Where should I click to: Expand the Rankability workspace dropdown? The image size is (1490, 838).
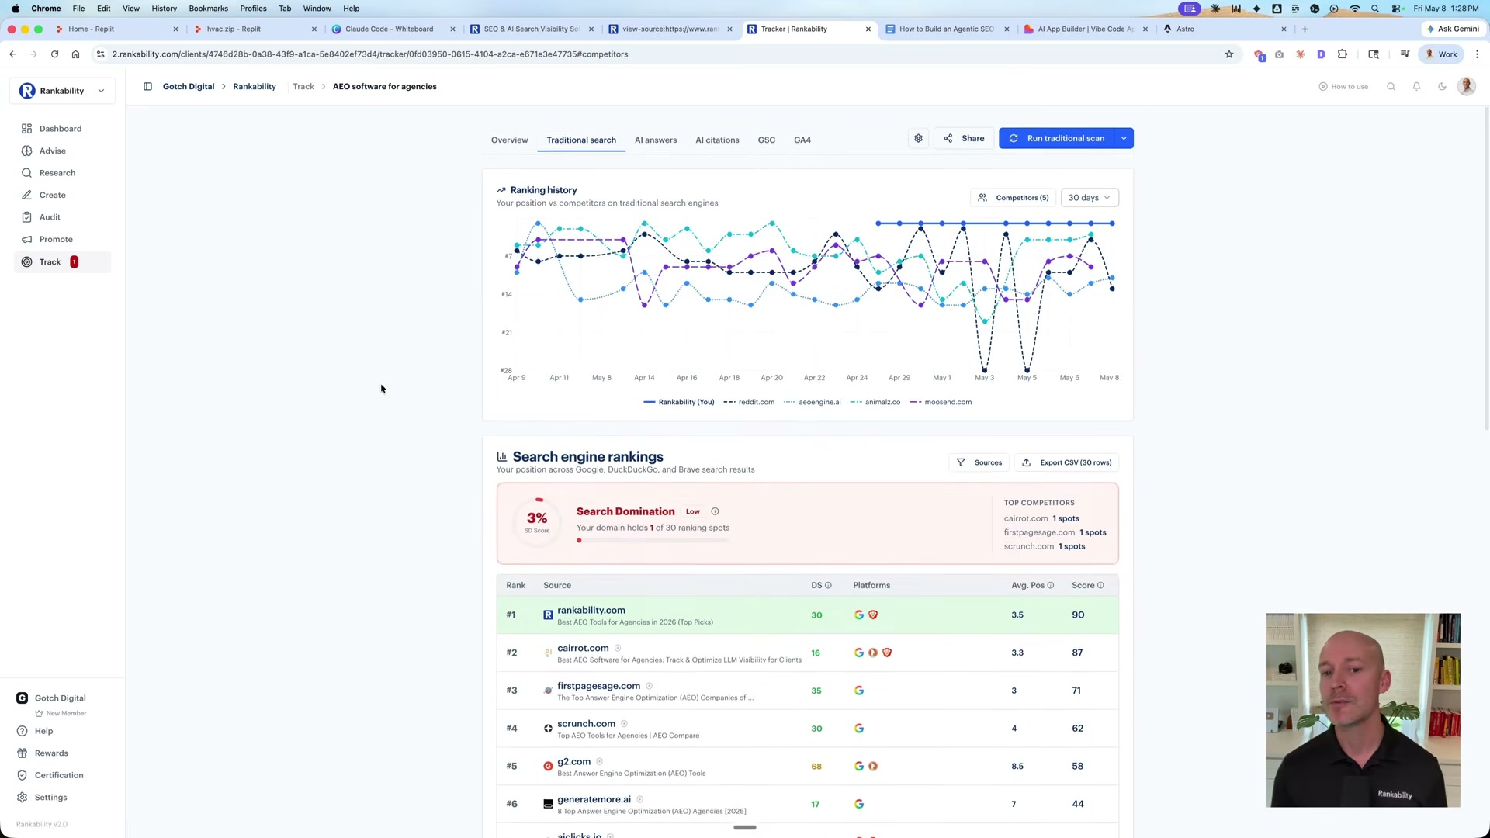[x=62, y=91]
